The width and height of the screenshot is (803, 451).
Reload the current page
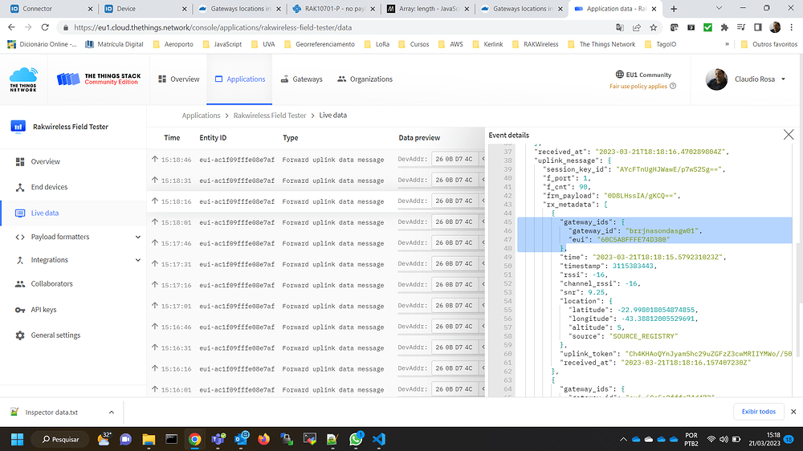click(45, 27)
